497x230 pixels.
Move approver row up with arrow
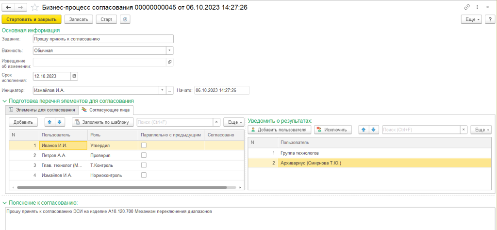point(50,122)
